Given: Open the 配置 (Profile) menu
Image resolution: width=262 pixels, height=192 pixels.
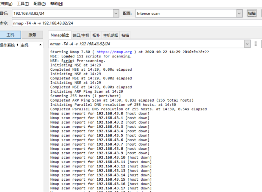Looking at the screenshot, I should click(x=40, y=4).
